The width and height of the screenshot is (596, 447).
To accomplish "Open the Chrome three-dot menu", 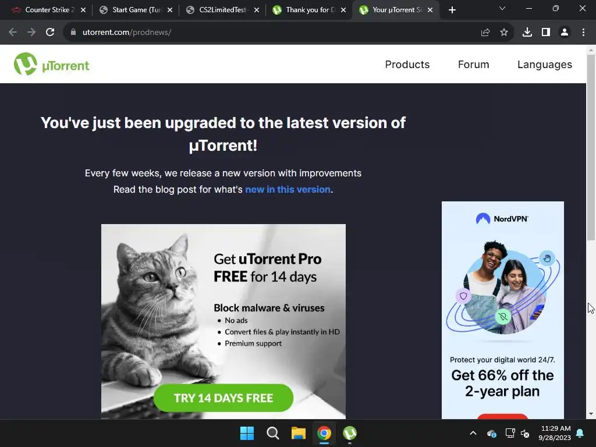I will (583, 33).
